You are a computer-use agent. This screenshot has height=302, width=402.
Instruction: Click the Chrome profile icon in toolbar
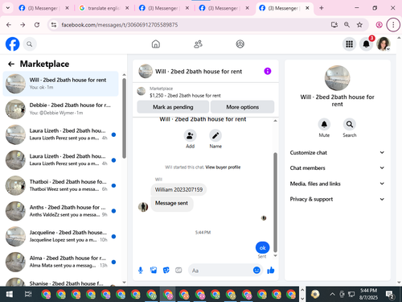[379, 25]
